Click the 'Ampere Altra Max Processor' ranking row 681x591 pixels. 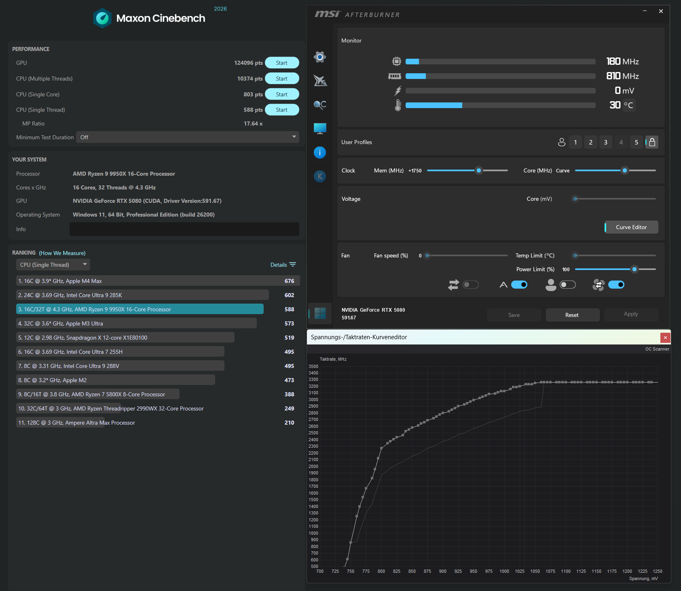point(158,423)
